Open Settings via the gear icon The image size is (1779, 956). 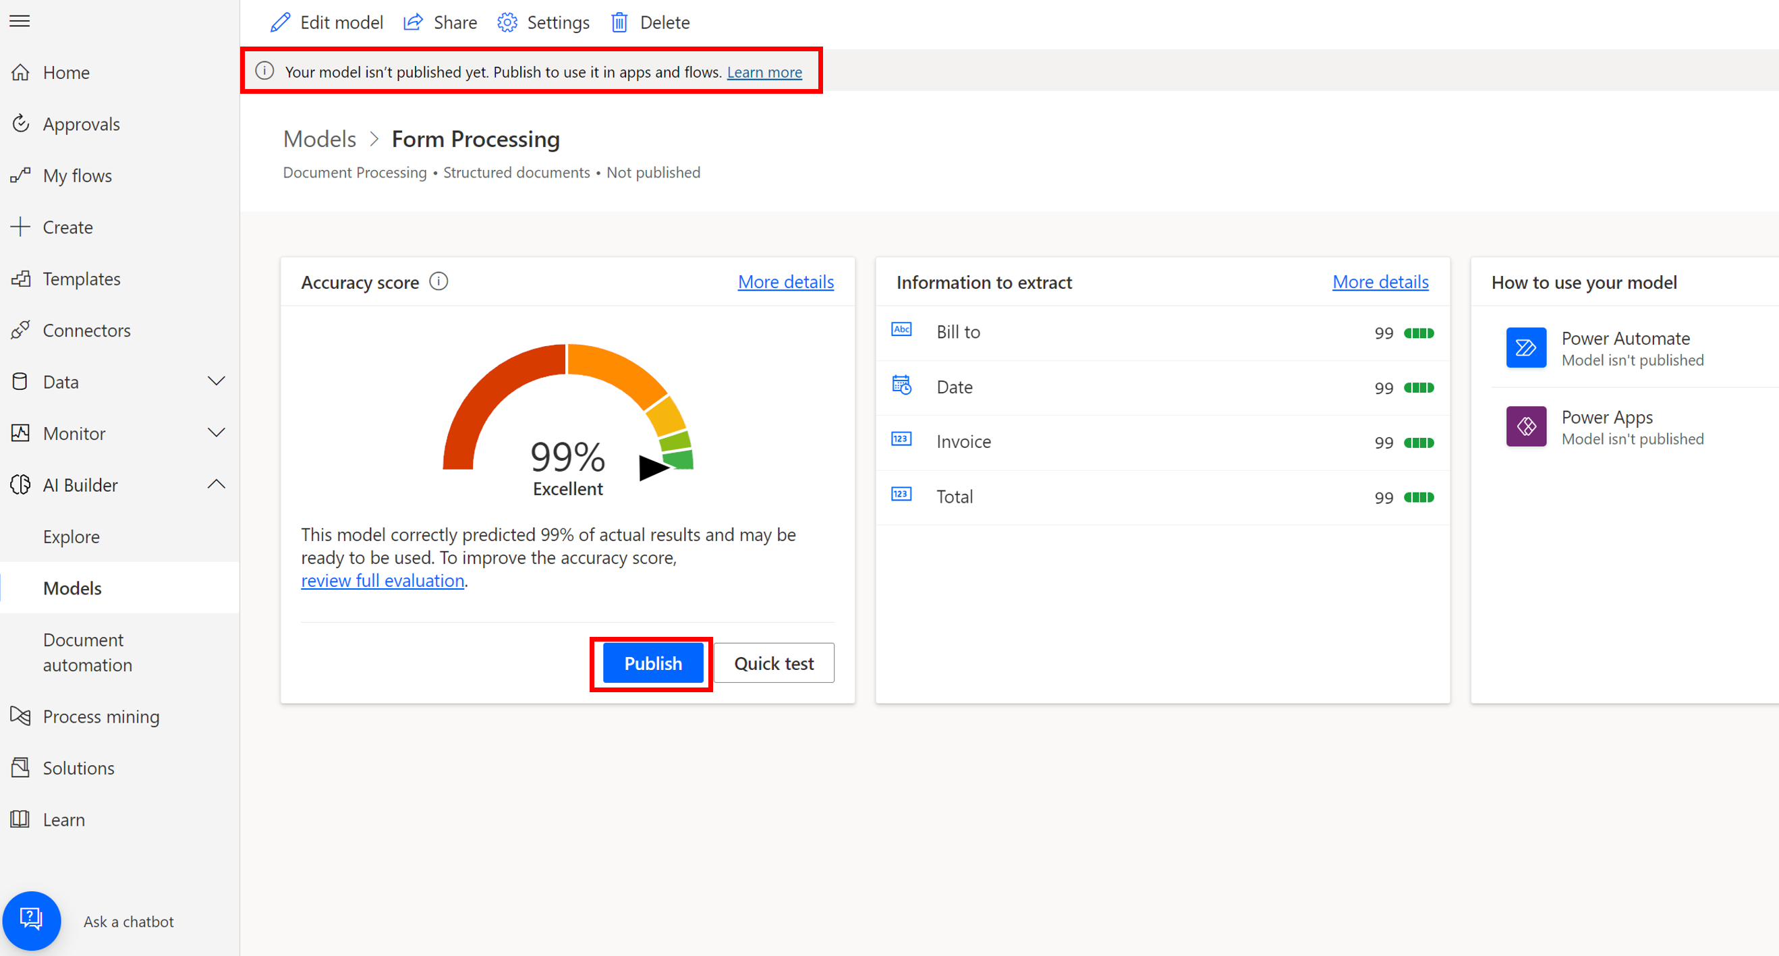coord(507,22)
